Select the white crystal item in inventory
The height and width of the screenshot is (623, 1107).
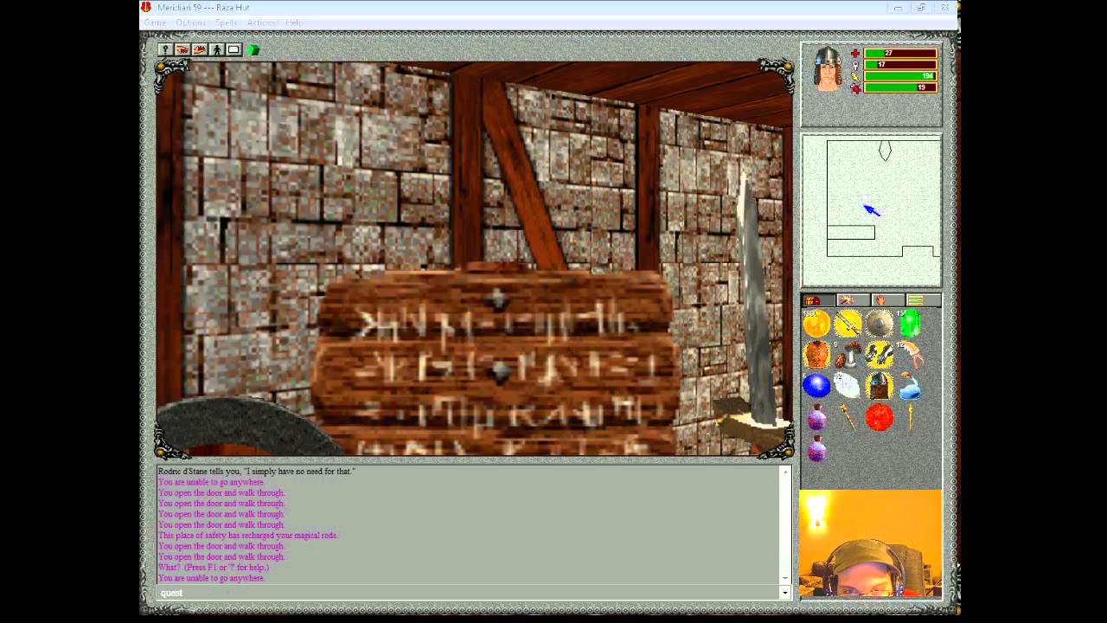click(848, 386)
